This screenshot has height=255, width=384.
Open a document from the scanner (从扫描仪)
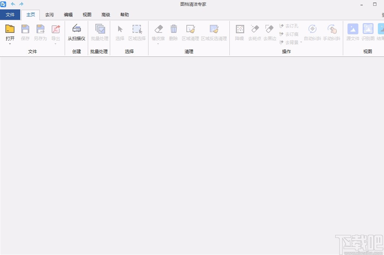(x=76, y=33)
